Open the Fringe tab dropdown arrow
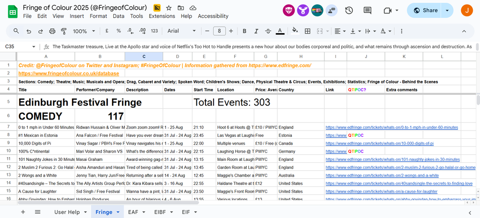480x218 pixels. 118,212
